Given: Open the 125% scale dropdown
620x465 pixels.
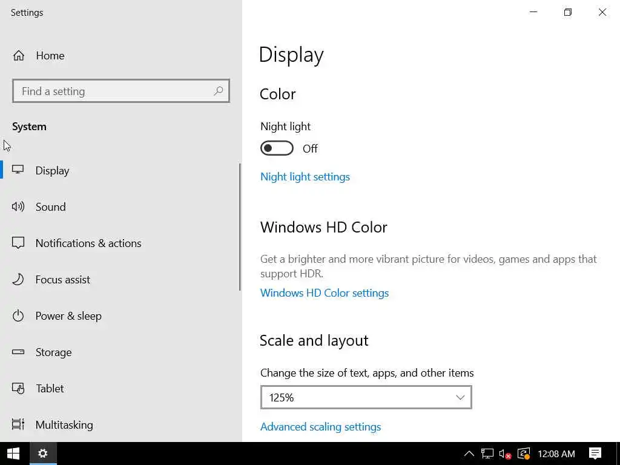Looking at the screenshot, I should 366,397.
